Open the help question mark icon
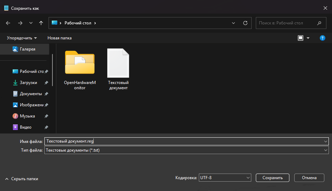This screenshot has width=332, height=191. click(323, 38)
